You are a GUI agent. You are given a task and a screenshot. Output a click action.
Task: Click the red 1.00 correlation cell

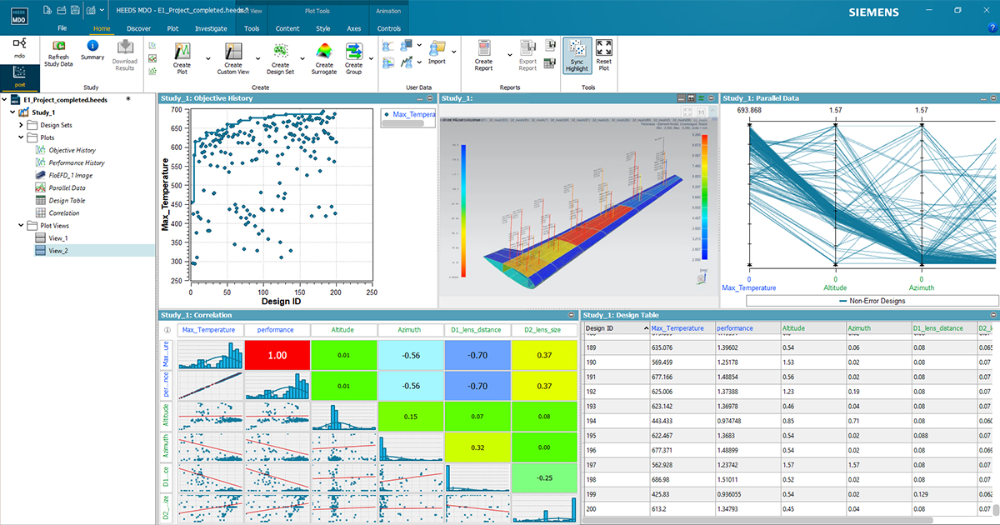277,356
